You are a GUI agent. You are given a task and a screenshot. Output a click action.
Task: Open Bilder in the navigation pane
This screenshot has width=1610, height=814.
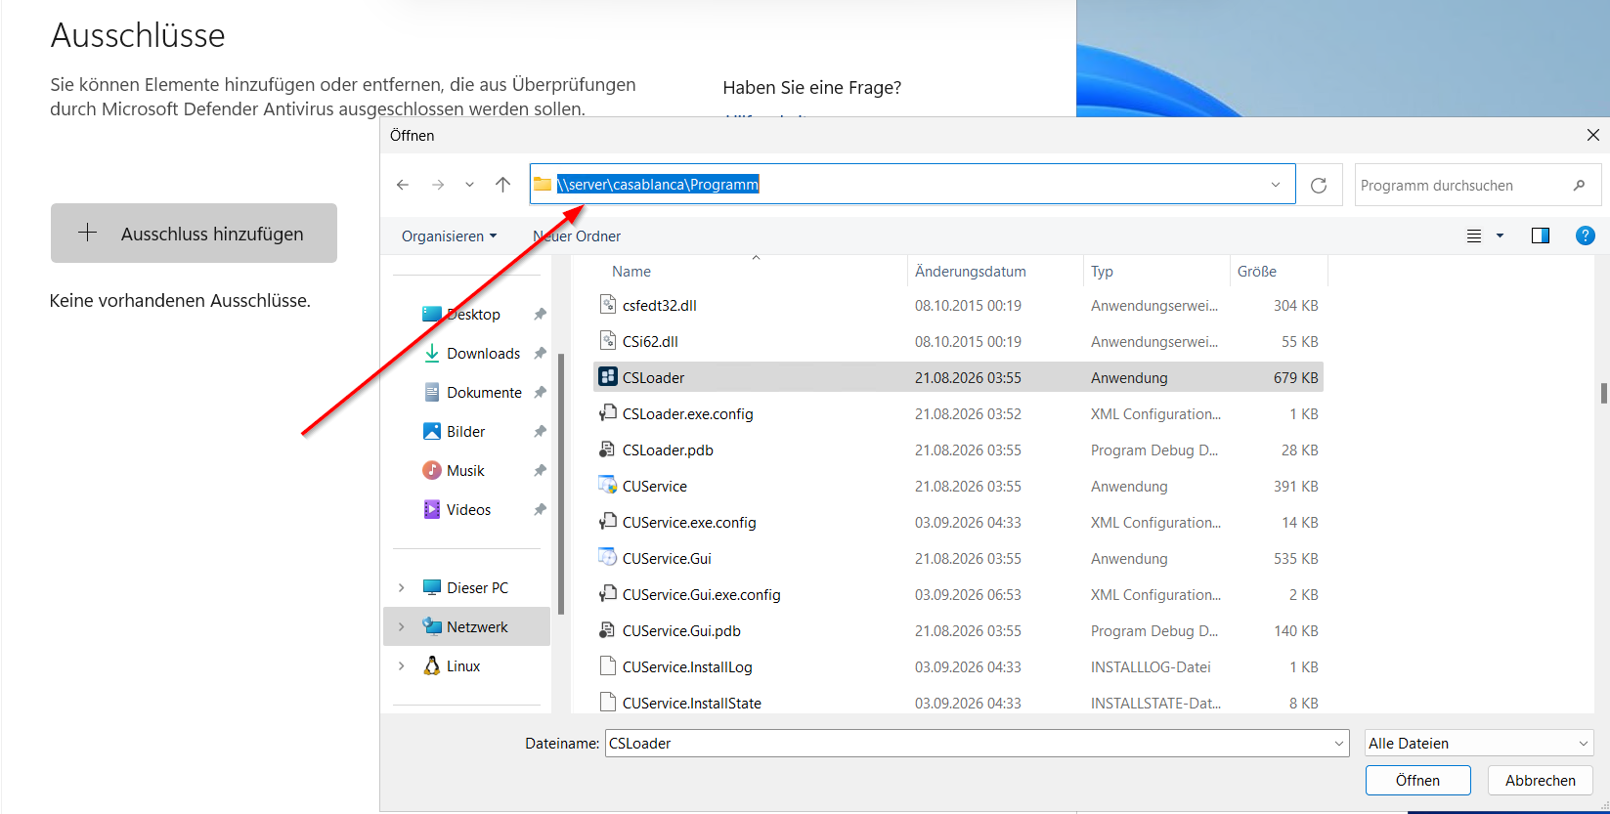(465, 431)
